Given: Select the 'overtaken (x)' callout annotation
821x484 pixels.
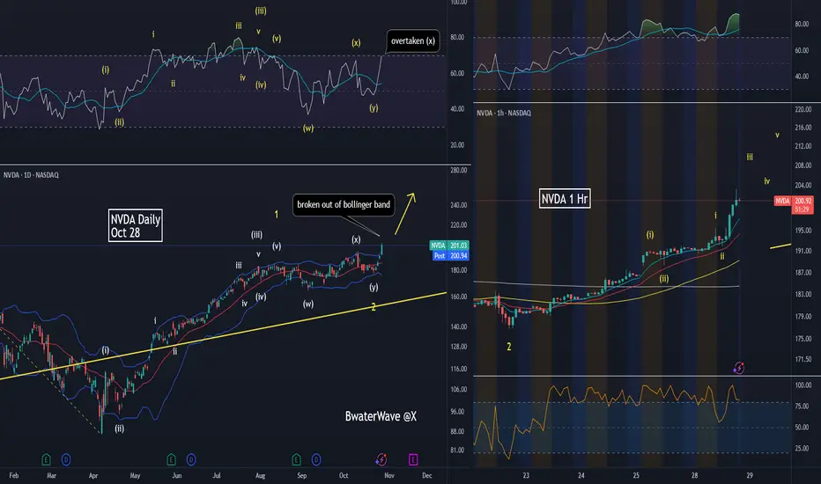Looking at the screenshot, I should 412,40.
